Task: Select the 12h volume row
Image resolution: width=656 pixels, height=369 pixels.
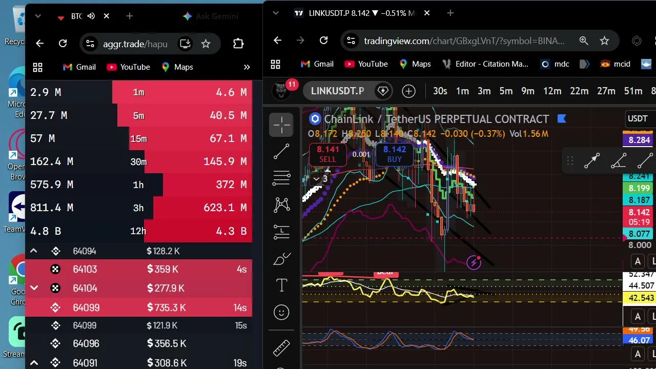Action: point(138,231)
